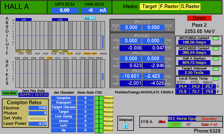The width and height of the screenshot is (224, 134).
Task: Click the S.Raster mask indicator
Action: 190,6
